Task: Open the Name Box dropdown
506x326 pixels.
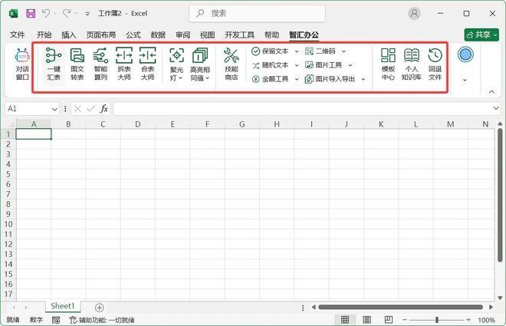Action: click(54, 109)
